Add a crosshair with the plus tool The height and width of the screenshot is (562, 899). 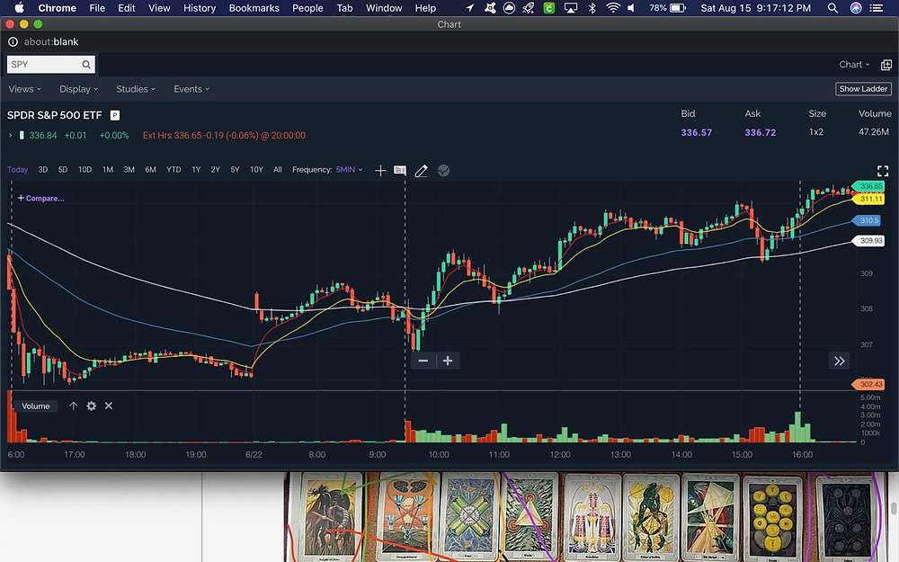tap(380, 170)
